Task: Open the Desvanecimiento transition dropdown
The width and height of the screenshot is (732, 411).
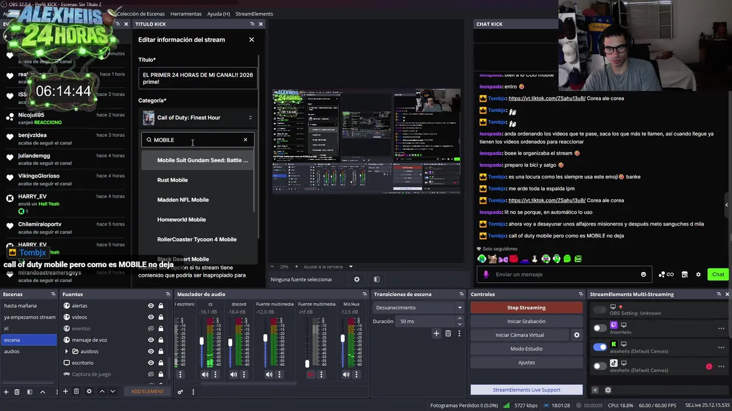Action: pos(419,308)
